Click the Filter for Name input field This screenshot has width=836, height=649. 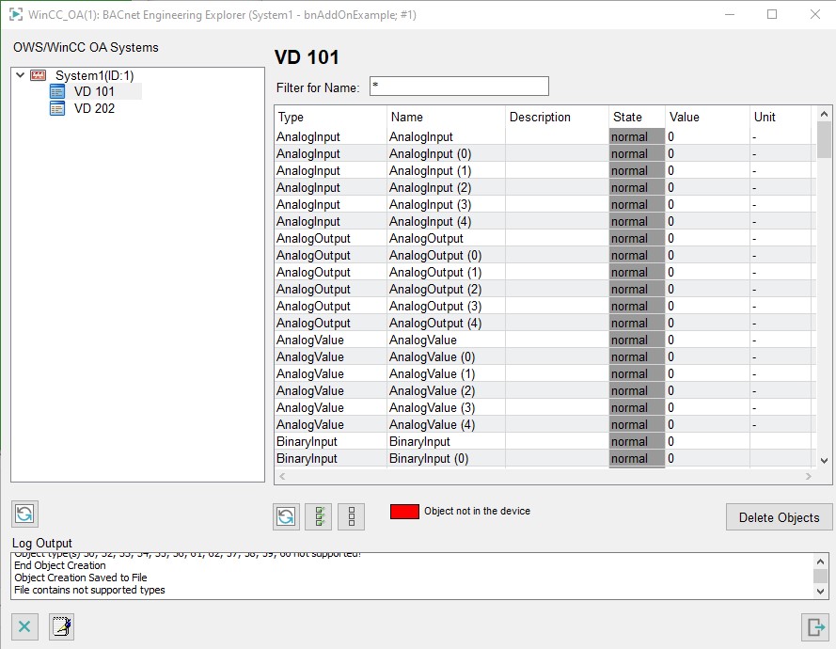[x=458, y=87]
